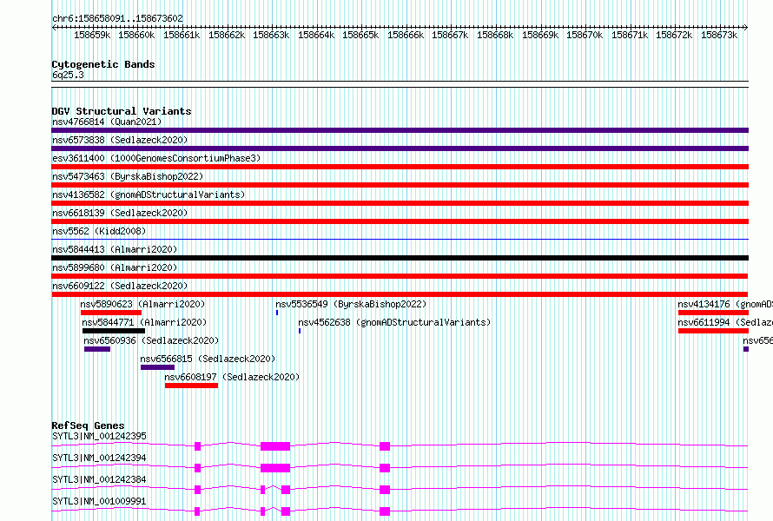
Task: Click the Cytogenetic Bands track title
Action: [103, 64]
